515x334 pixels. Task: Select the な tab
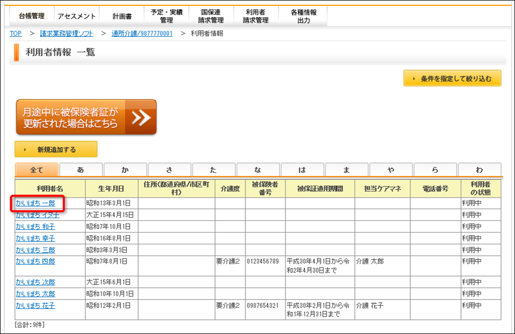pos(258,170)
